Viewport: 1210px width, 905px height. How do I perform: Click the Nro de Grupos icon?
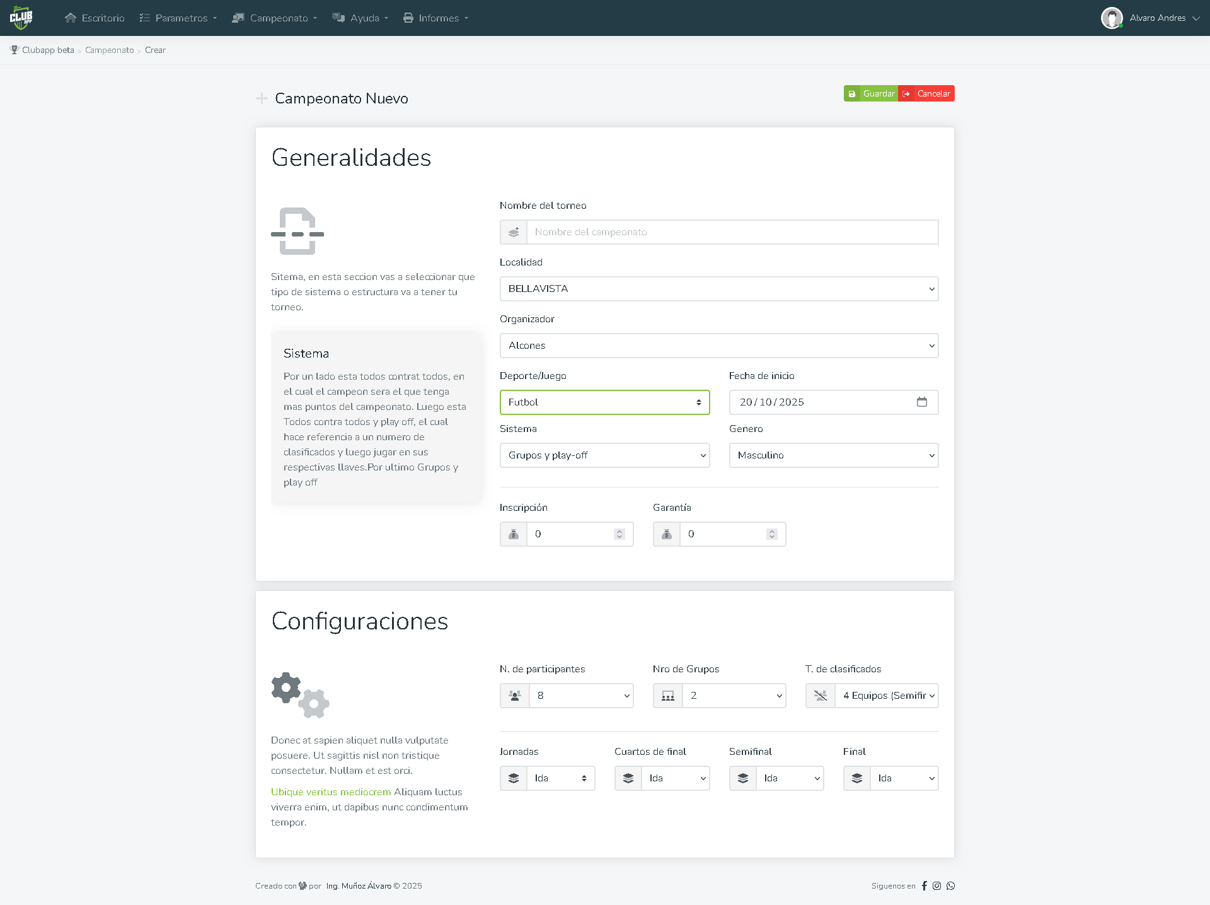(668, 696)
